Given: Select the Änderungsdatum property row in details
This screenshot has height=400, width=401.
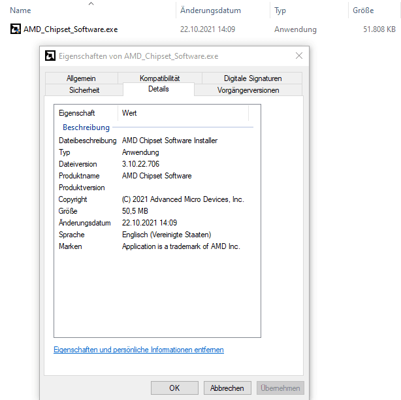Looking at the screenshot, I should pyautogui.click(x=157, y=223).
